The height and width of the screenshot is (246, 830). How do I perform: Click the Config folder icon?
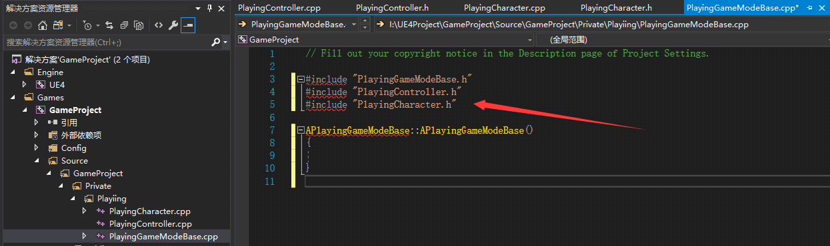tap(53, 148)
